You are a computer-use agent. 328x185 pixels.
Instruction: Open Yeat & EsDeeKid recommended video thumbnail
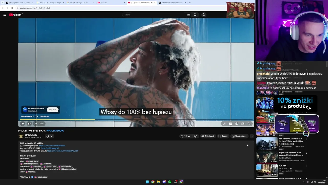coord(267,143)
